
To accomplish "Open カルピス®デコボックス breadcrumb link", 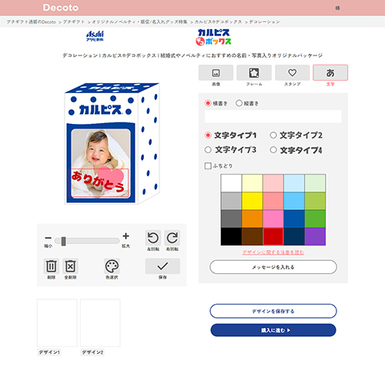I will 218,22.
